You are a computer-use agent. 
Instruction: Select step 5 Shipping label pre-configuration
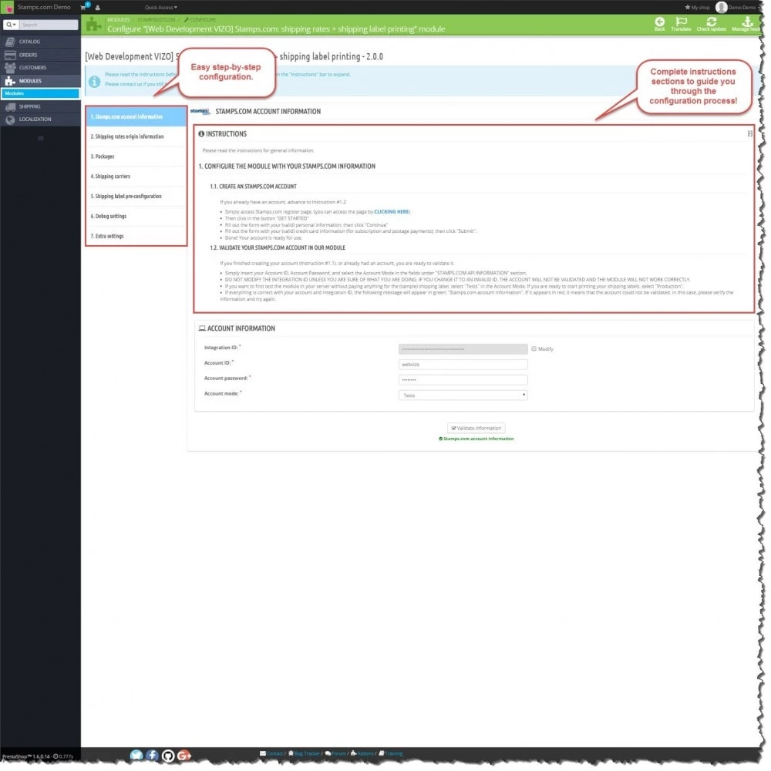(136, 197)
